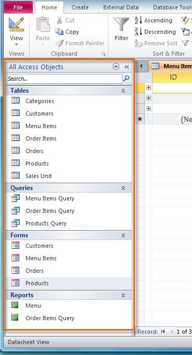Click the View design icon
Image resolution: width=192 pixels, height=355 pixels.
click(x=17, y=24)
